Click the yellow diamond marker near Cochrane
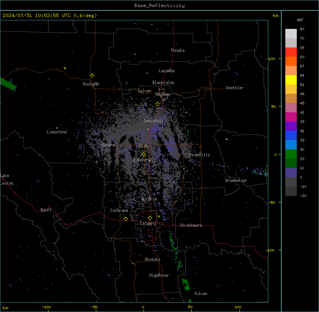The width and height of the screenshot is (319, 312). [126, 219]
